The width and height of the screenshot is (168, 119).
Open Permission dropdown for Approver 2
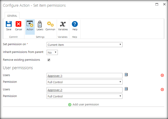84,96
